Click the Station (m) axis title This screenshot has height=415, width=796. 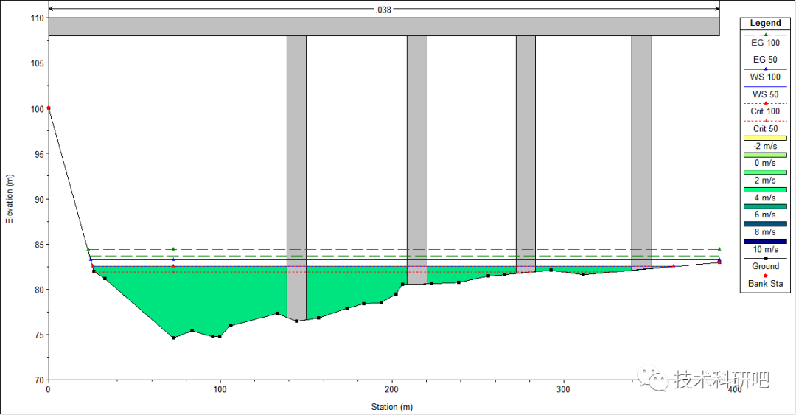click(x=391, y=407)
